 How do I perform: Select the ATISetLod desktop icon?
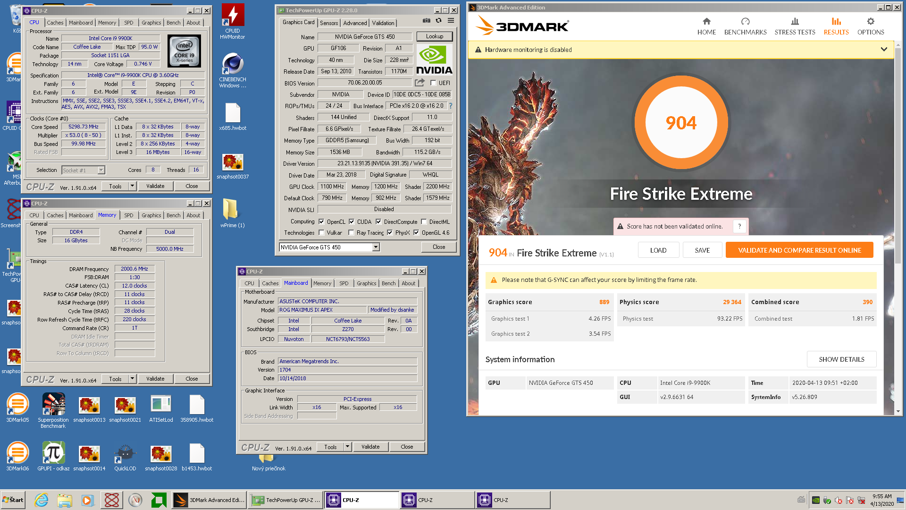(161, 408)
